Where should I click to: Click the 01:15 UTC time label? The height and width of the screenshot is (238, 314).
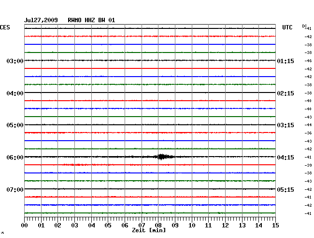pos(285,61)
